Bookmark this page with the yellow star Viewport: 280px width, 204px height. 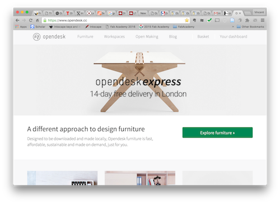(186, 20)
